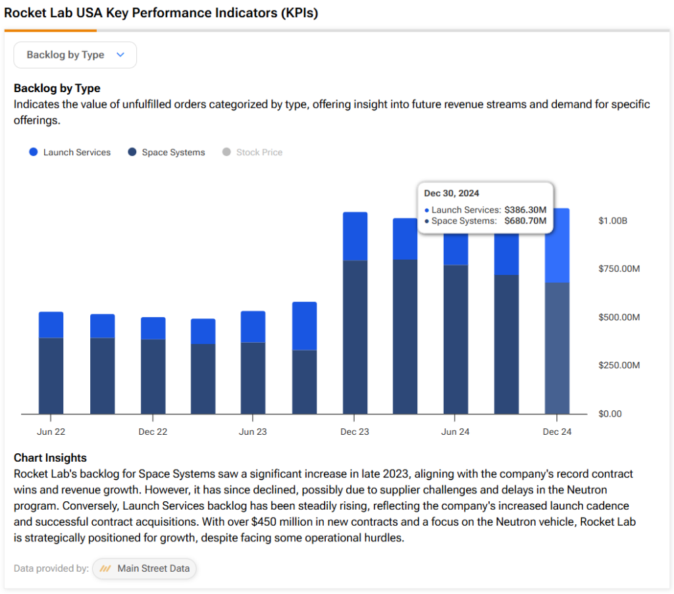Toggle the Space Systems legend series

pos(167,152)
